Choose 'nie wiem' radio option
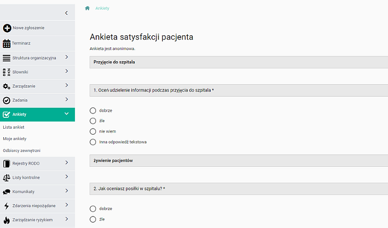Viewport: 388px width, 228px height. 93,131
